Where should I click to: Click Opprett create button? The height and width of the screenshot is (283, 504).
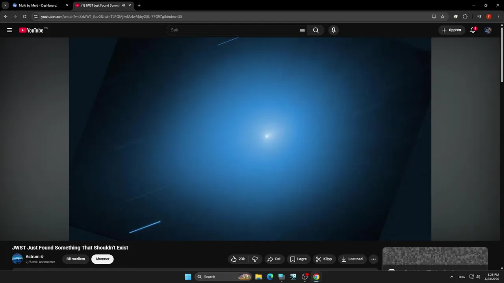point(452,30)
